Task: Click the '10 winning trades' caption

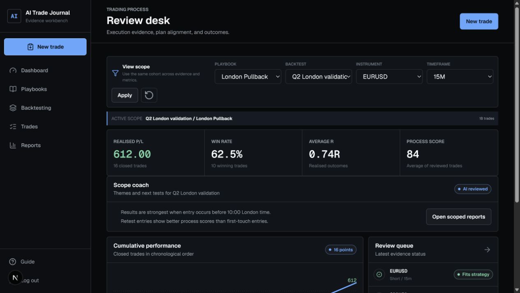Action: click(229, 166)
